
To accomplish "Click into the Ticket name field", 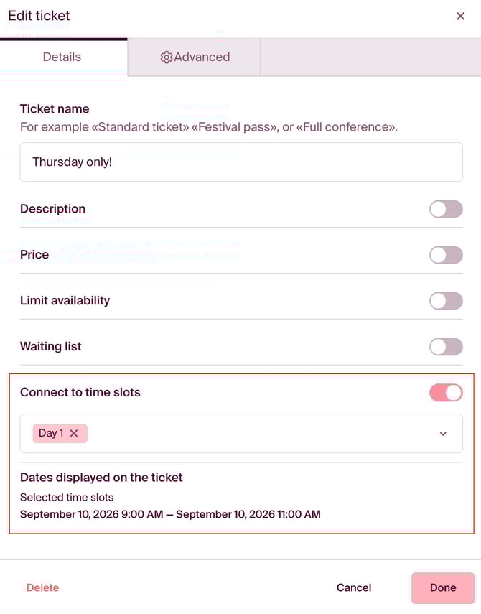I will tap(240, 162).
